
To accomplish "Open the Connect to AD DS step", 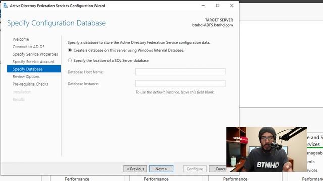I will click(x=28, y=47).
